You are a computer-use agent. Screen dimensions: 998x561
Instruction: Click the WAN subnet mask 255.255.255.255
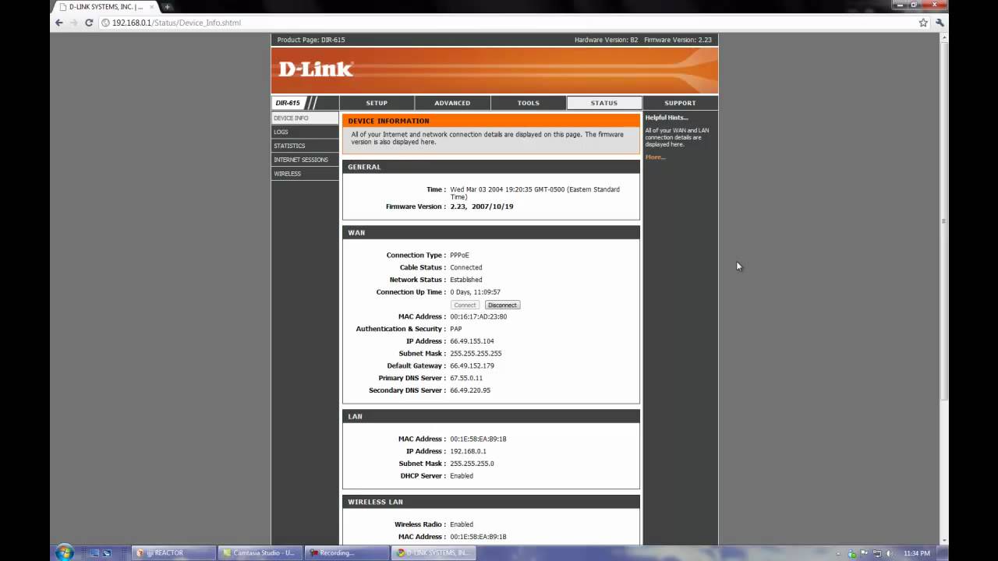click(x=476, y=354)
